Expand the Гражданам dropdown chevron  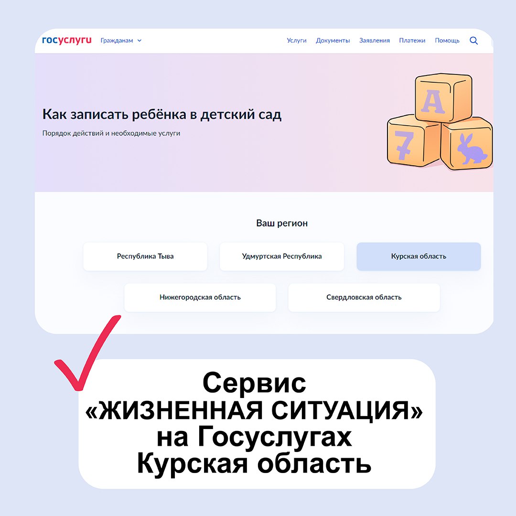point(139,41)
